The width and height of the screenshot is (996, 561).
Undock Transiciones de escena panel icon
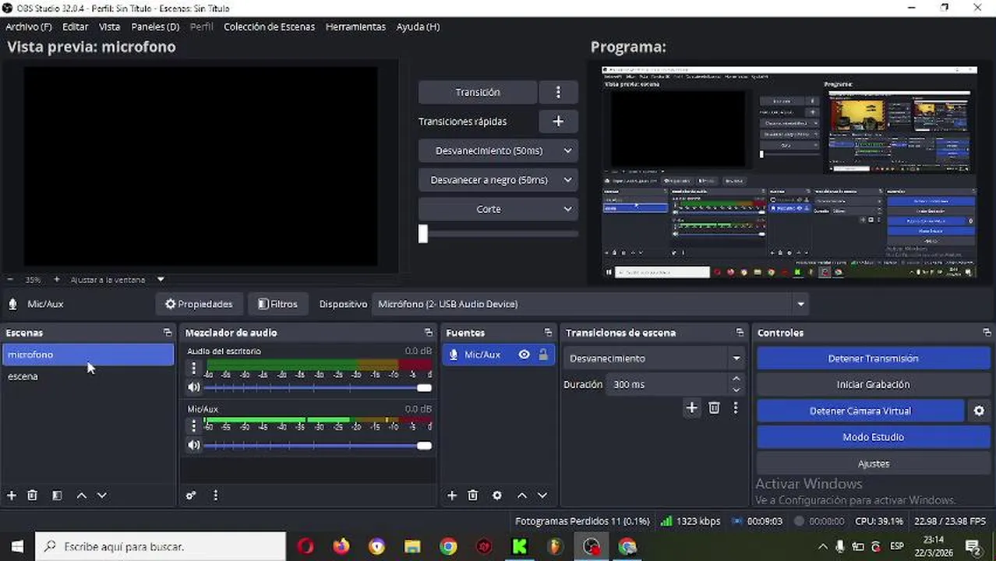point(740,333)
